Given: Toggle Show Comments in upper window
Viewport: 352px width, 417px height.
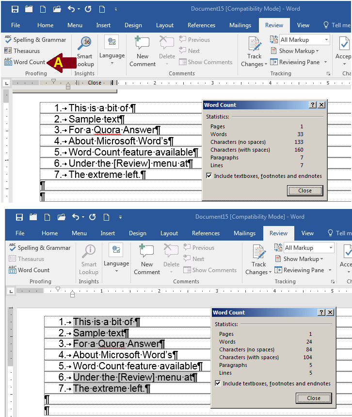Looking at the screenshot, I should [x=206, y=62].
